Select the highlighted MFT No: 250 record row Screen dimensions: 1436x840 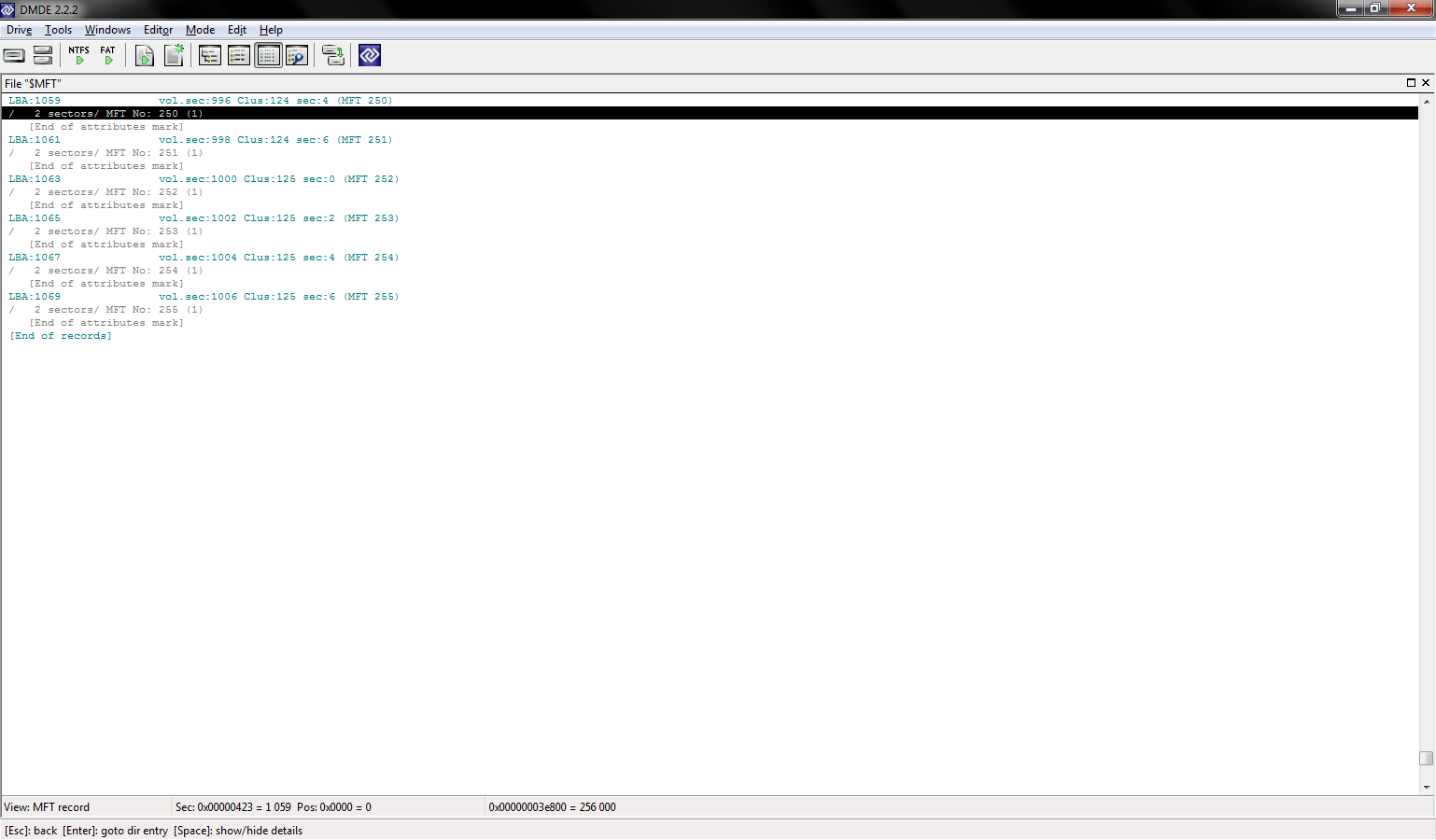pyautogui.click(x=710, y=114)
